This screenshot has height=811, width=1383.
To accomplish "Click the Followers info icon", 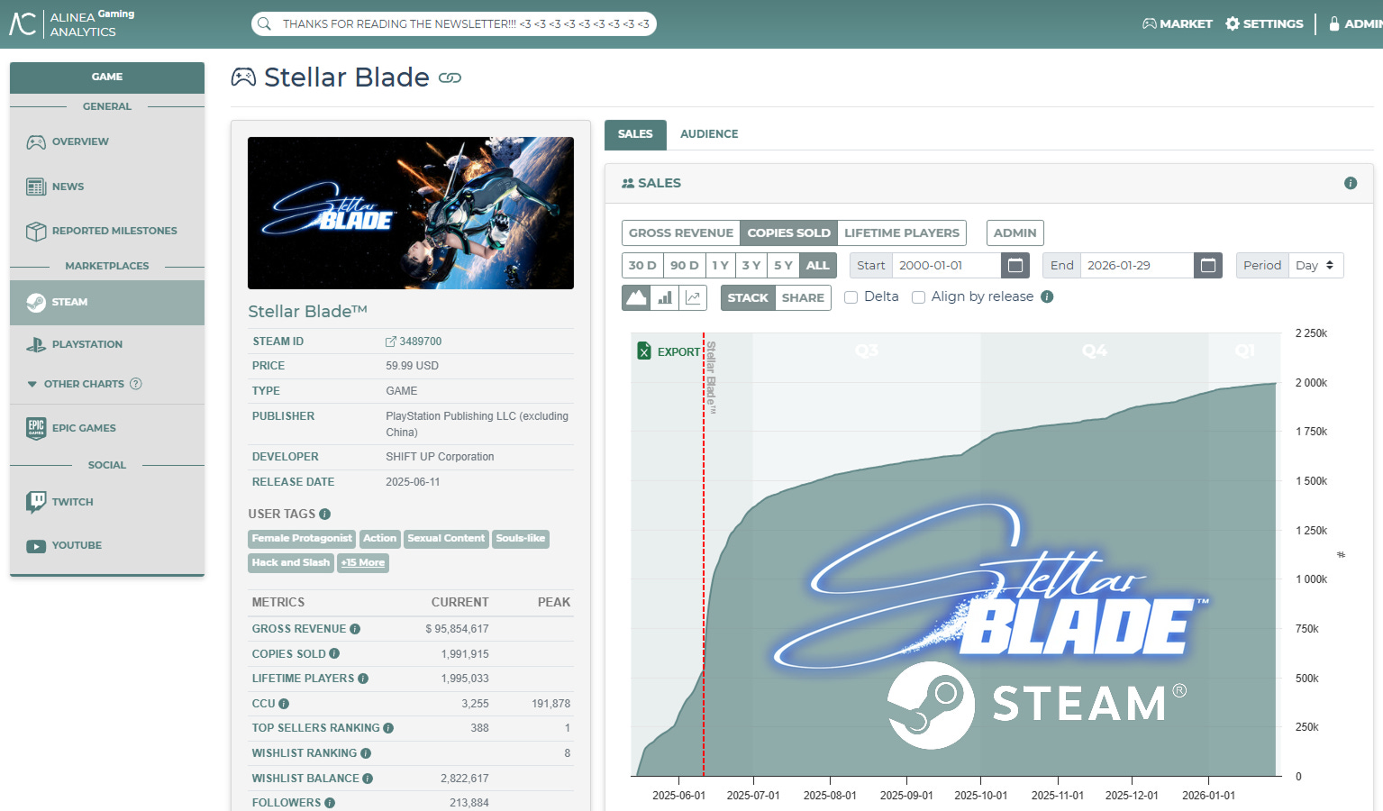I will coord(330,803).
